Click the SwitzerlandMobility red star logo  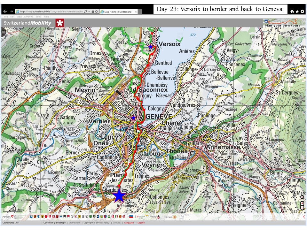click(59, 23)
